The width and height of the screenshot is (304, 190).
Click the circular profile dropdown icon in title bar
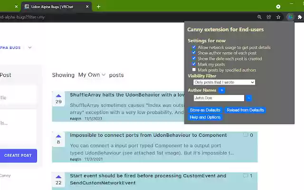pos(278,7)
